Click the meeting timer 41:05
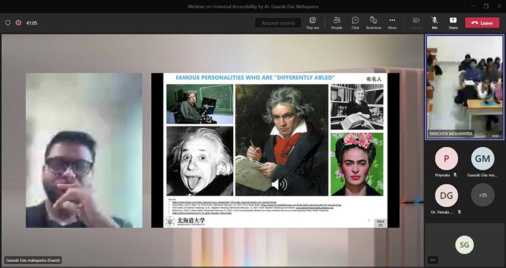The image size is (506, 268). click(32, 23)
